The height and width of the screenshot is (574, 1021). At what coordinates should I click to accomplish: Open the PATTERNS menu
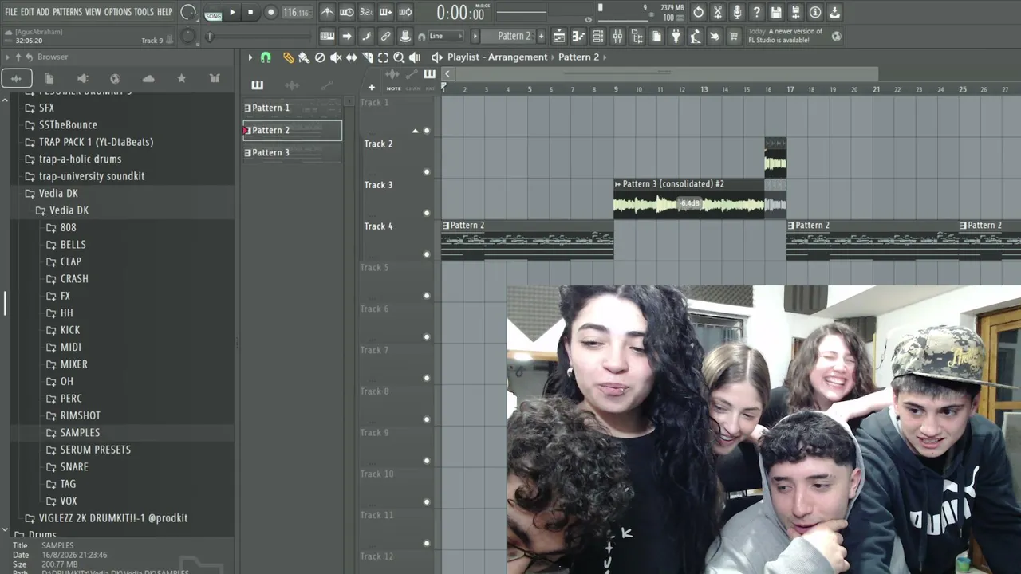67,12
